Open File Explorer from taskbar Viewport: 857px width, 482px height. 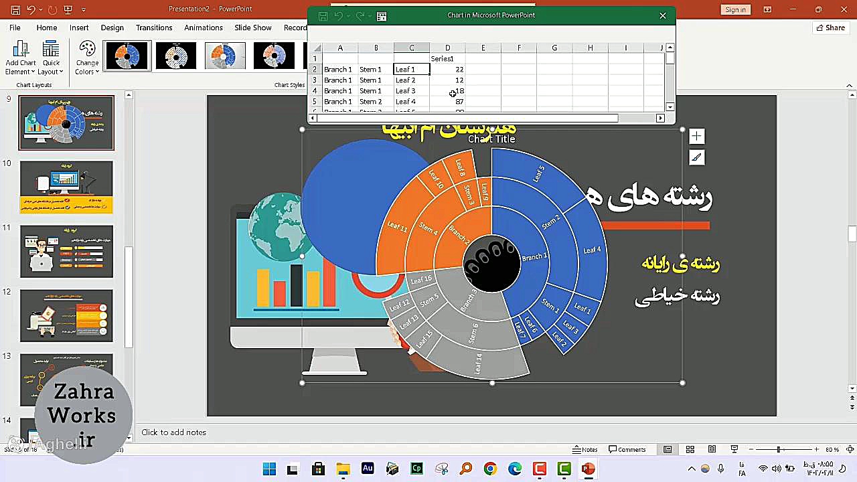tap(343, 469)
